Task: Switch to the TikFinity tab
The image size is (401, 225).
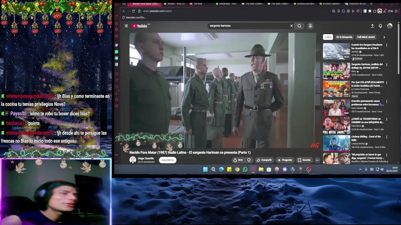Action: (196, 4)
